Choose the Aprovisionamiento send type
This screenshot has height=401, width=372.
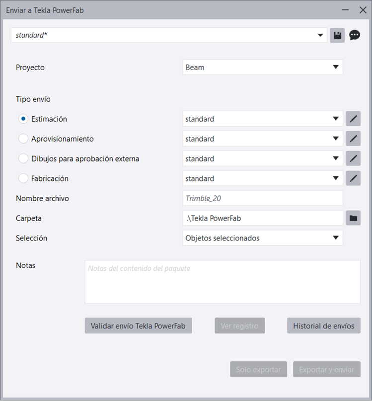pos(23,139)
